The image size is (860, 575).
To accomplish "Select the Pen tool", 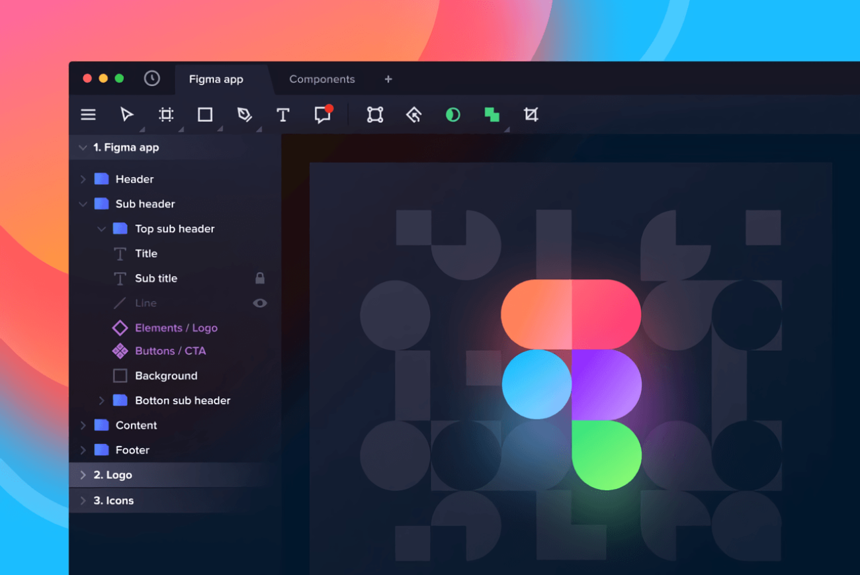I will click(x=245, y=114).
